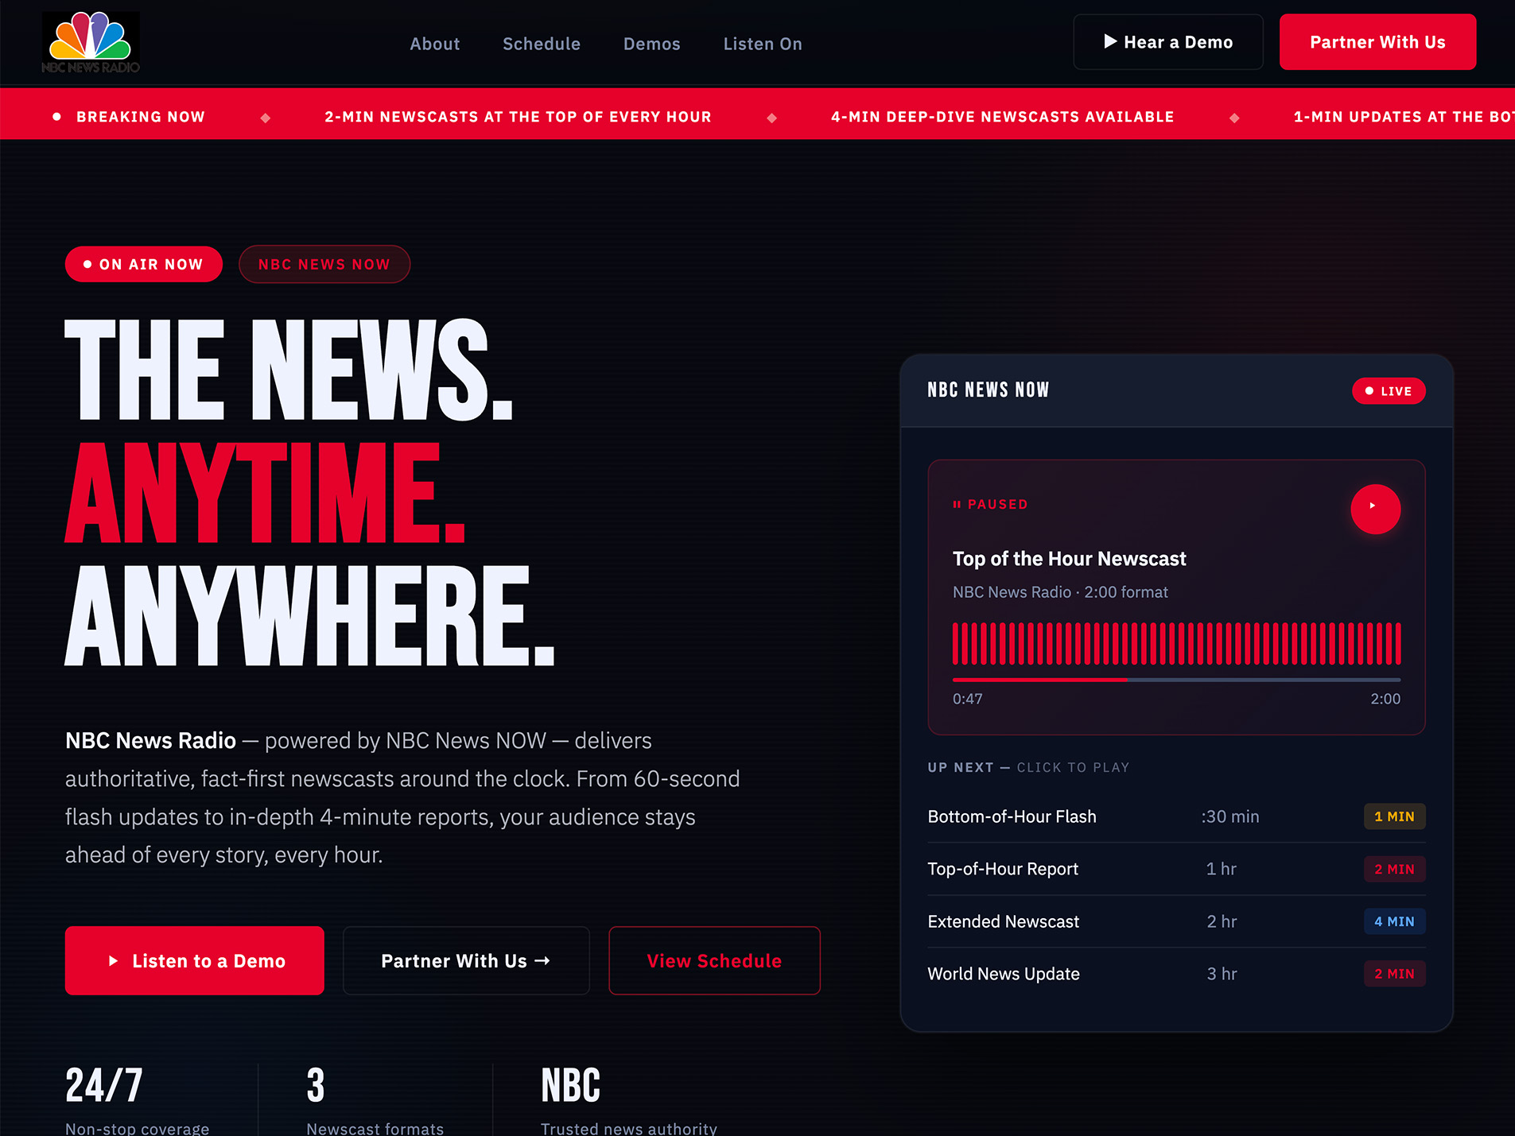
Task: Click the PAUSED status indicator
Action: pos(990,504)
